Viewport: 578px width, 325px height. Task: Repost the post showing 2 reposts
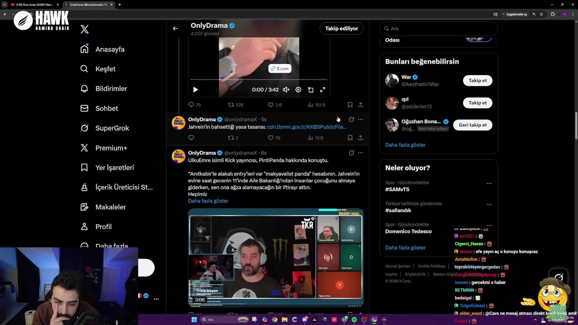pos(231,138)
